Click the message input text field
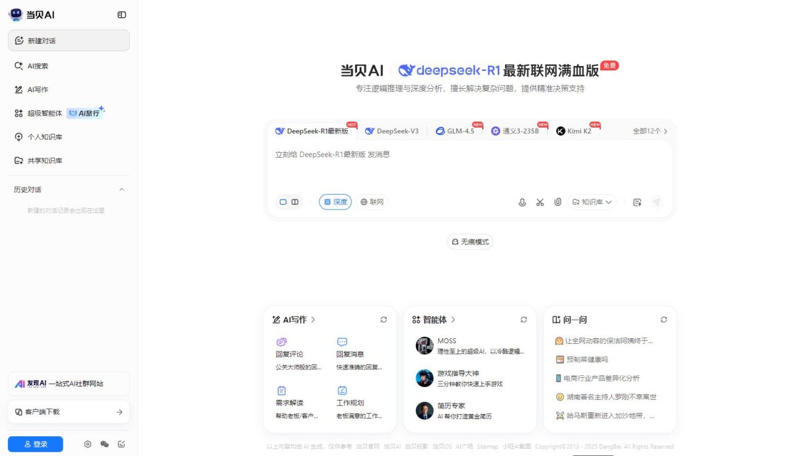803x456 pixels. coord(469,169)
